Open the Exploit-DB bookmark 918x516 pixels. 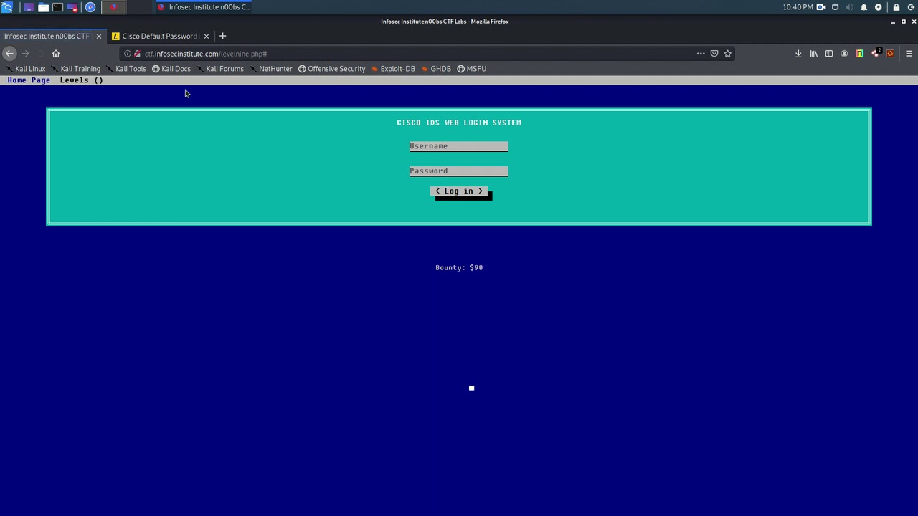[x=393, y=69]
